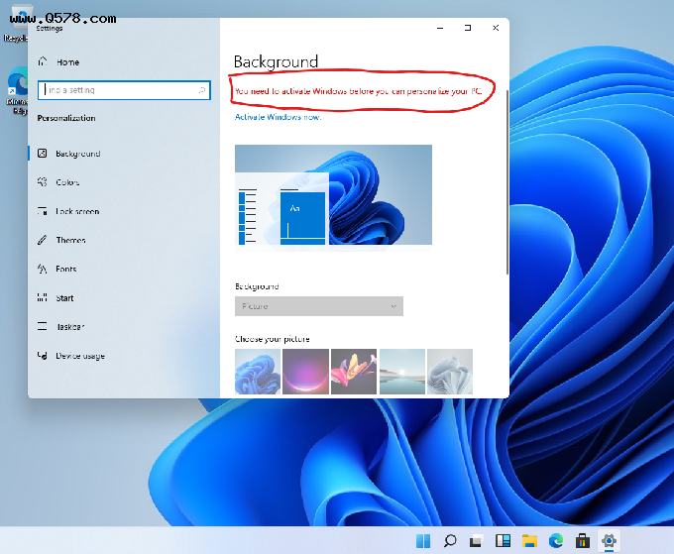The height and width of the screenshot is (554, 674).
Task: Open Device usage settings
Action: click(80, 357)
